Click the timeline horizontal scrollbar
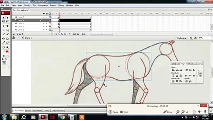 tap(102, 34)
